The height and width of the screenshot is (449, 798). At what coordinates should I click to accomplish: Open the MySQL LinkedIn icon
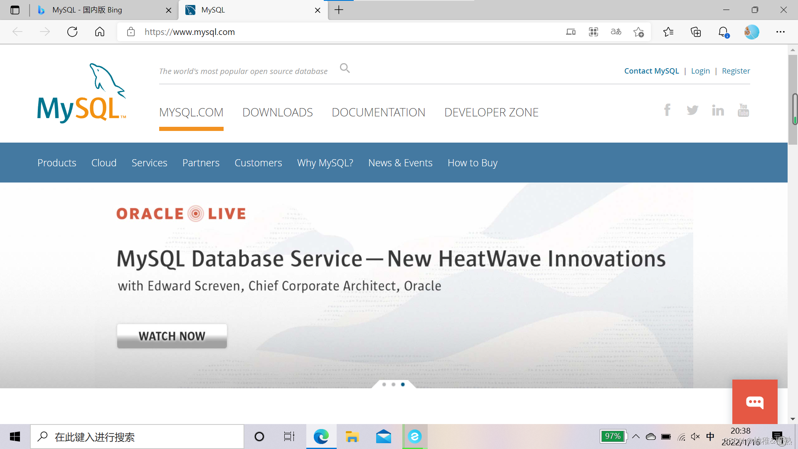point(718,110)
